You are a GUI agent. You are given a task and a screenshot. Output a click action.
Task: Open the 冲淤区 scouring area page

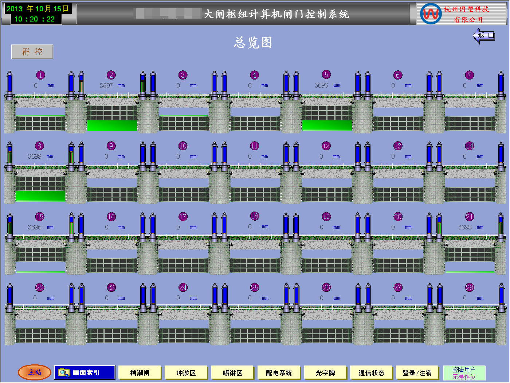coord(186,373)
